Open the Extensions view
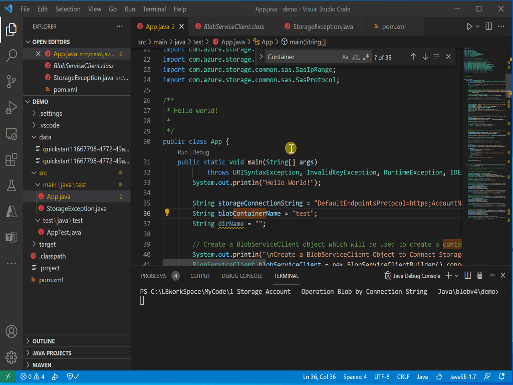 coord(11,160)
